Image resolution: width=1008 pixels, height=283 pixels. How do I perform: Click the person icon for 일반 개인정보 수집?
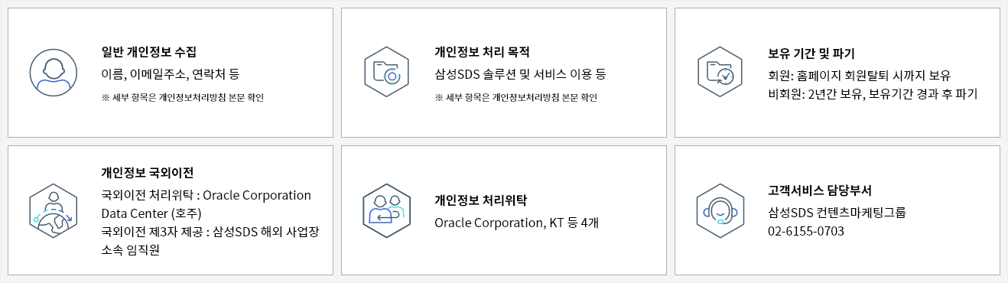[x=54, y=73]
